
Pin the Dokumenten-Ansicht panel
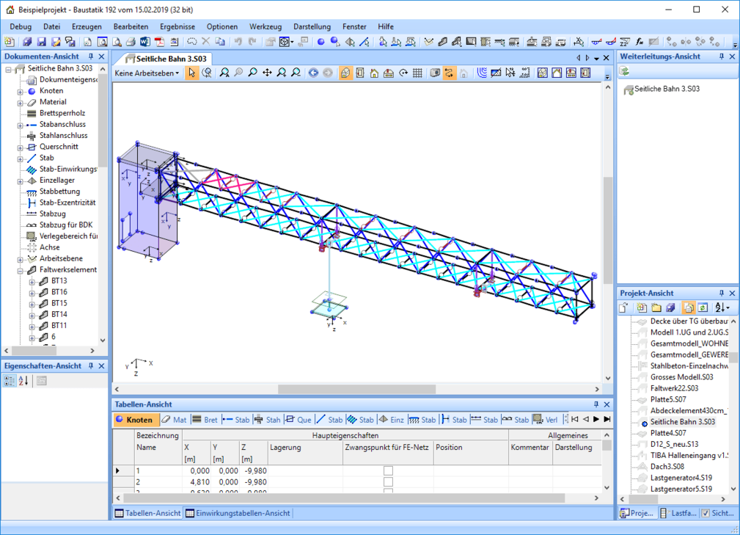click(x=91, y=57)
